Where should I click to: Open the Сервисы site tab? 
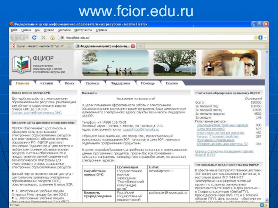click(92, 83)
